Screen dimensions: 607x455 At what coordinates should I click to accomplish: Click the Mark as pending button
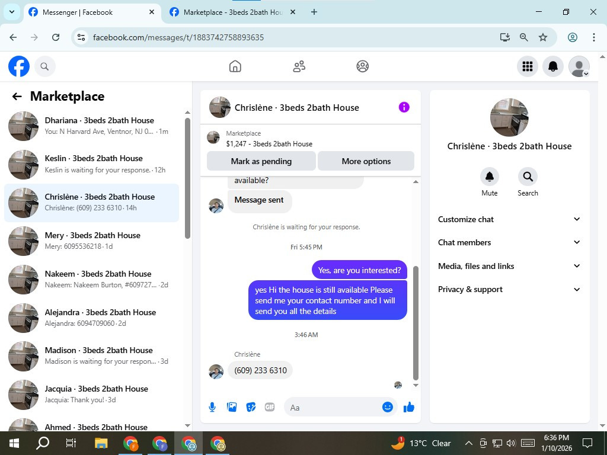(x=261, y=161)
